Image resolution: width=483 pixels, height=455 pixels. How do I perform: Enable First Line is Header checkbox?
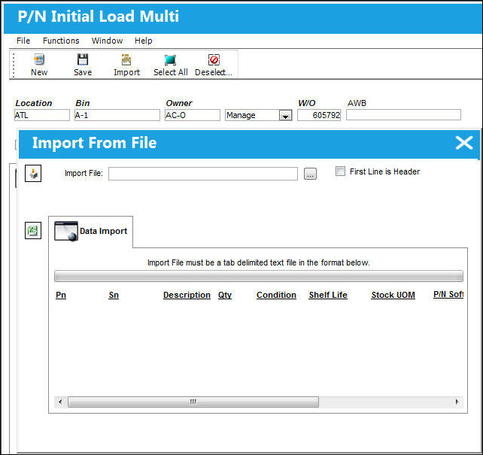[340, 171]
